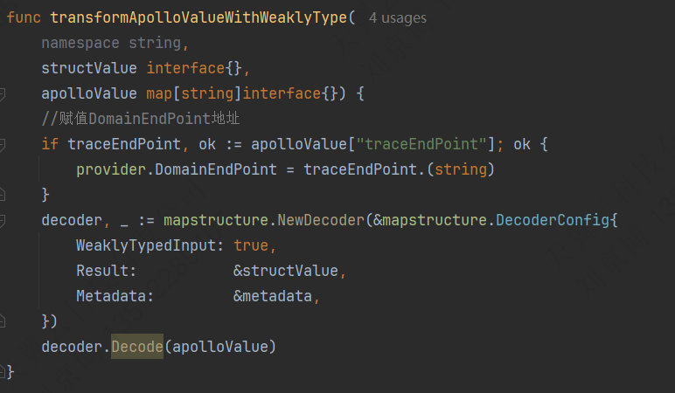Click the WeaklyTypedInput field name
Image resolution: width=675 pixels, height=393 pixels.
(x=146, y=245)
